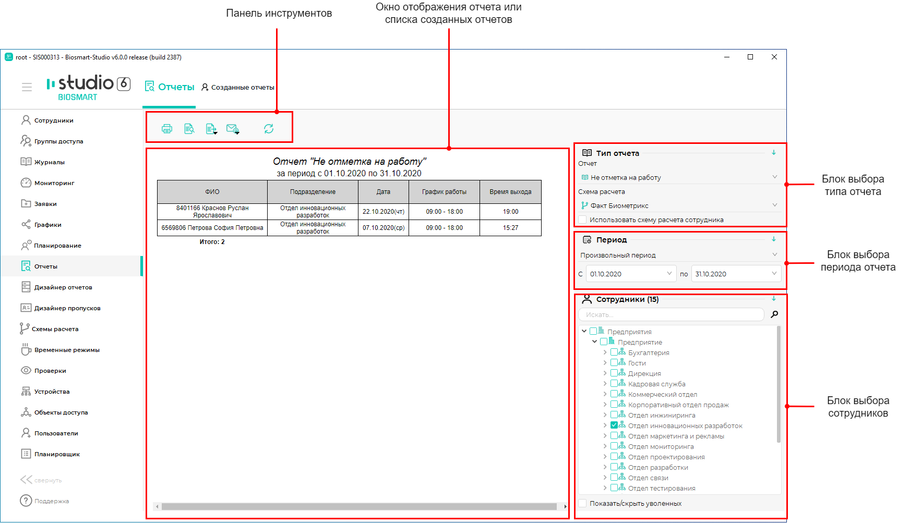Collapse the root Предприятия tree node
Image resolution: width=898 pixels, height=523 pixels.
[584, 331]
